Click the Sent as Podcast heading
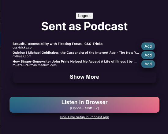The width and height of the screenshot is (168, 134). [84, 26]
